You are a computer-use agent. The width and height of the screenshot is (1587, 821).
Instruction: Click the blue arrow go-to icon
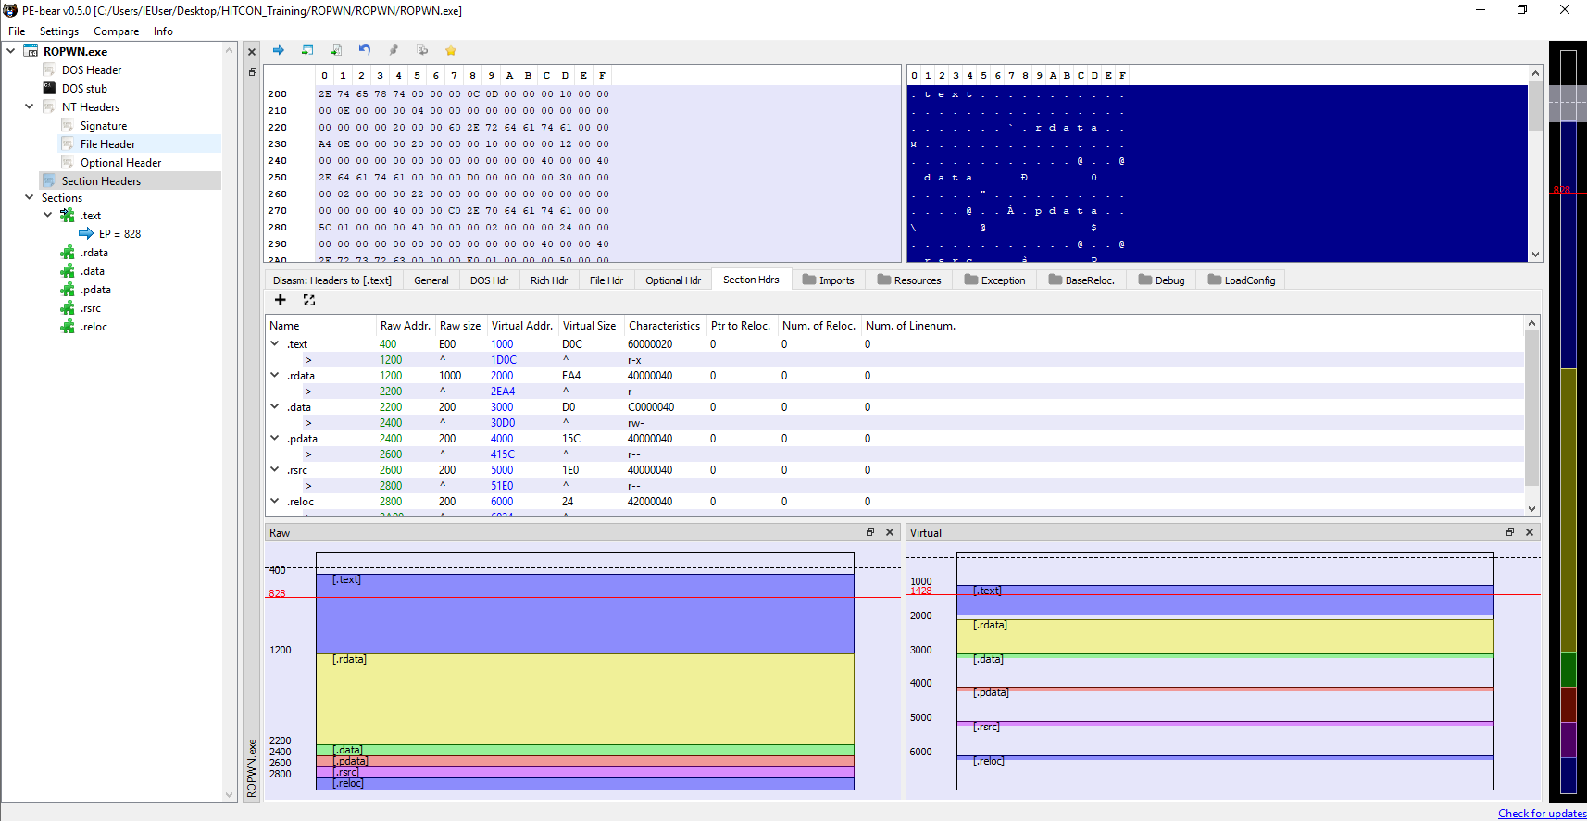click(279, 50)
